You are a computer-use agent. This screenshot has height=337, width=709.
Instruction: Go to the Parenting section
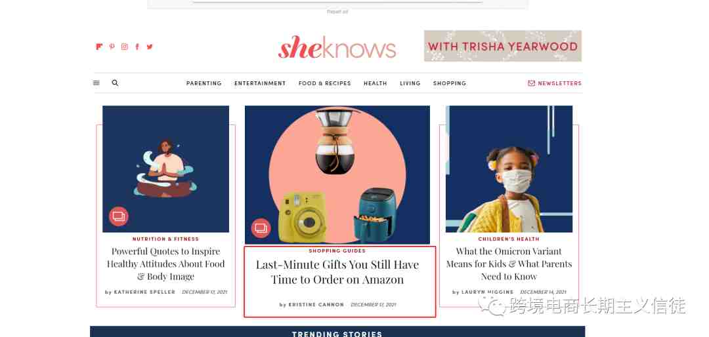[x=204, y=83]
